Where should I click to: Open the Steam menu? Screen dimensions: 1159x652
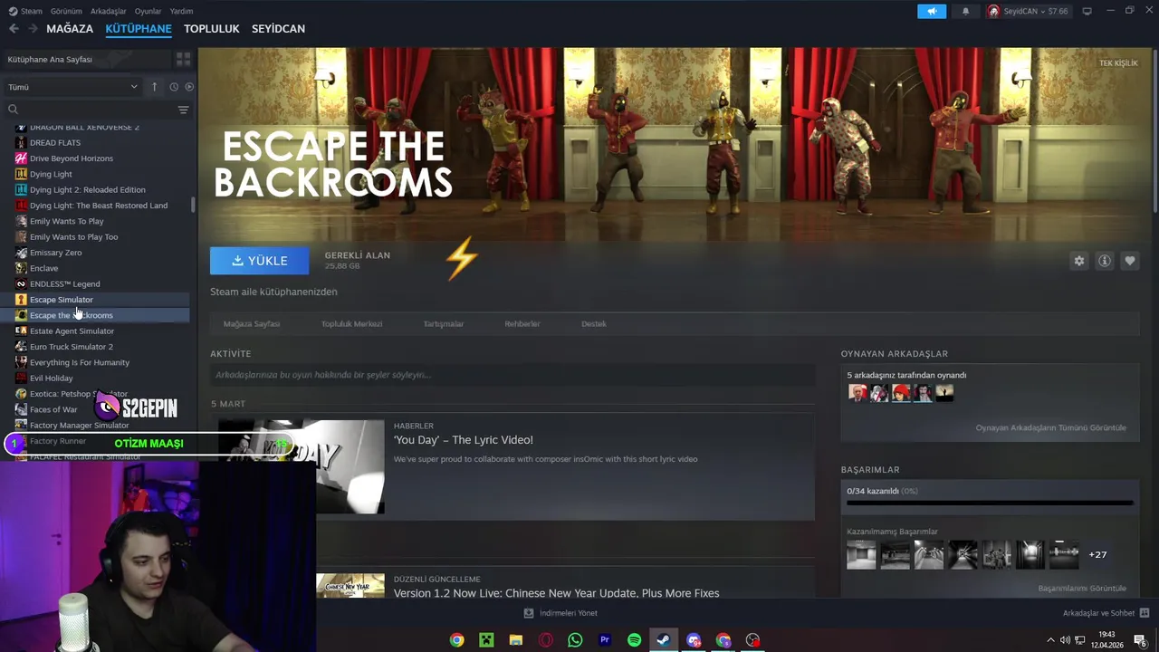pos(25,11)
